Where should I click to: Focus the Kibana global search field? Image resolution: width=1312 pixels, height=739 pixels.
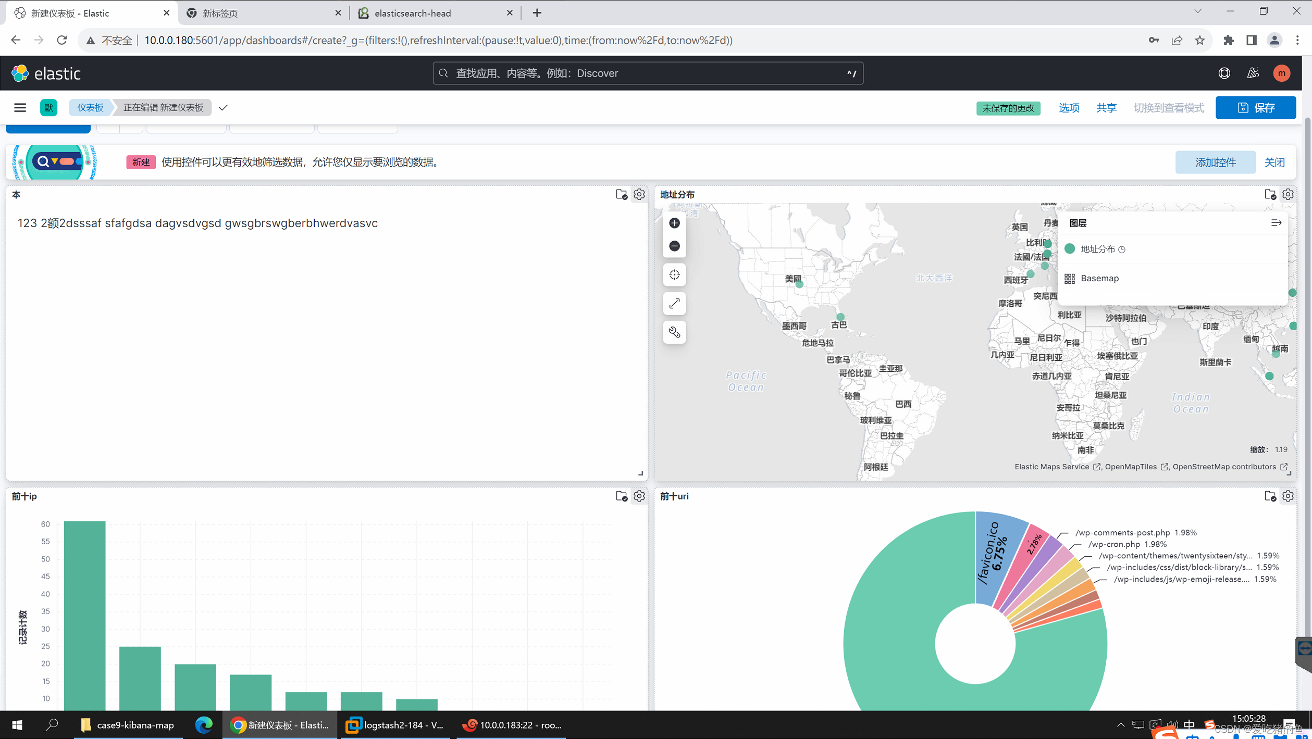(648, 73)
